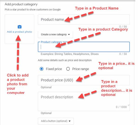This screenshot has width=138, height=125.
Task: Click the "Fixed price" label text
Action: coord(54,69)
